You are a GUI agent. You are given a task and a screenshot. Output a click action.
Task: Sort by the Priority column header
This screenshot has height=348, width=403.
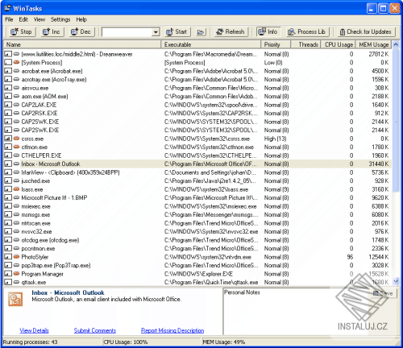[x=276, y=44]
